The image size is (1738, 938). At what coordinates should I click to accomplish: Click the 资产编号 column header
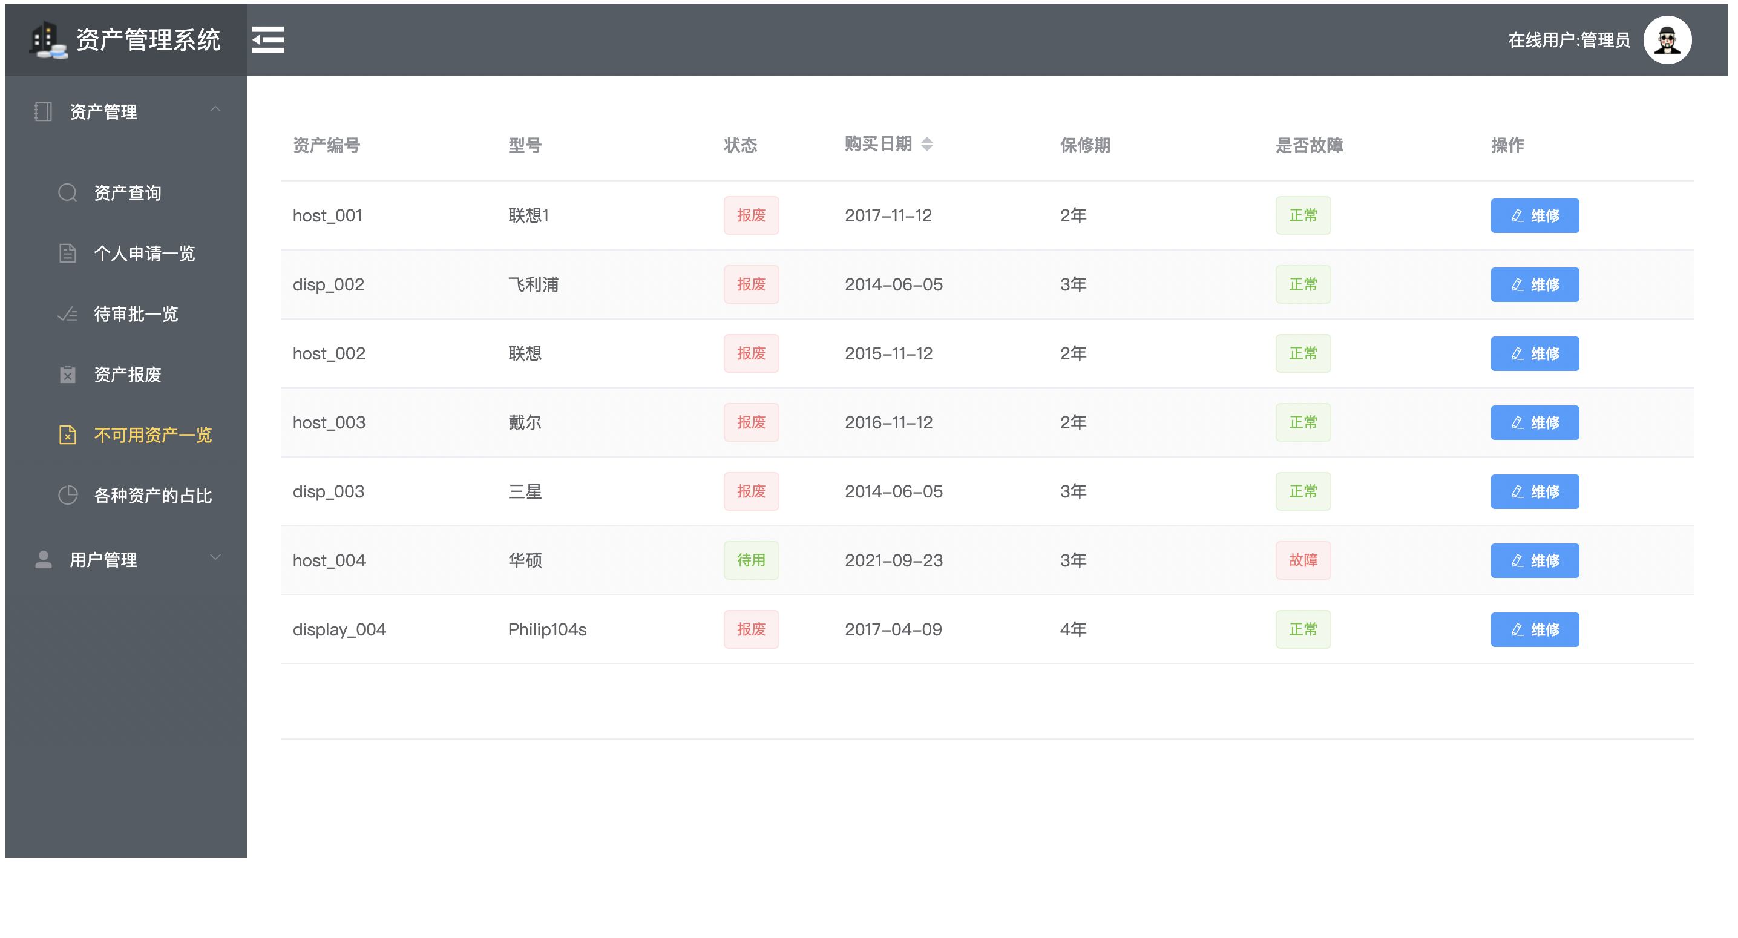point(327,145)
